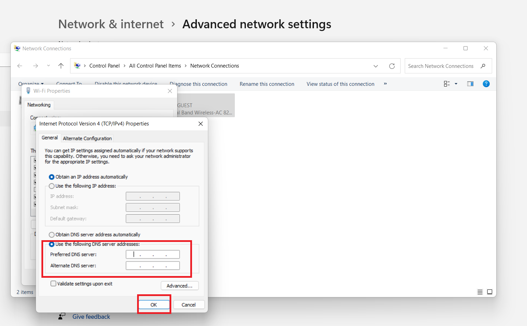Image resolution: width=527 pixels, height=326 pixels.
Task: Select Obtain an IP address automatically
Action: 88,177
